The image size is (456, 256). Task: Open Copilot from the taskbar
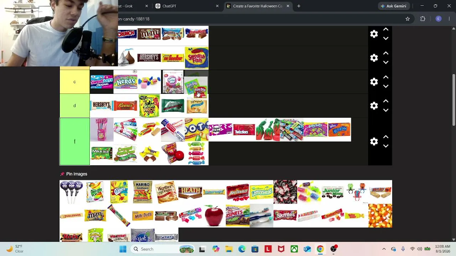tap(216, 249)
